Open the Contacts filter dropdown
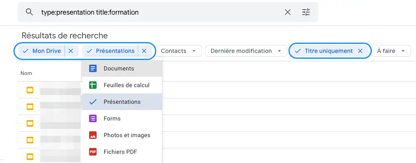416x163 pixels. point(179,51)
